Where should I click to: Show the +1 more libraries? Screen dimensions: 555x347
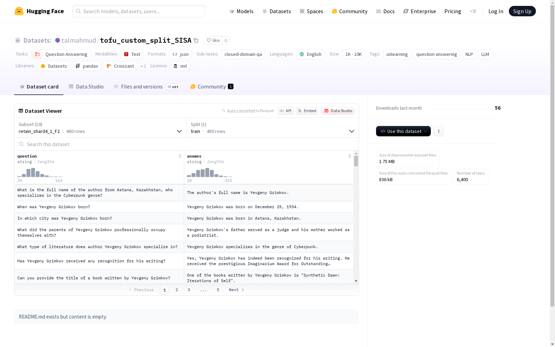pyautogui.click(x=143, y=66)
